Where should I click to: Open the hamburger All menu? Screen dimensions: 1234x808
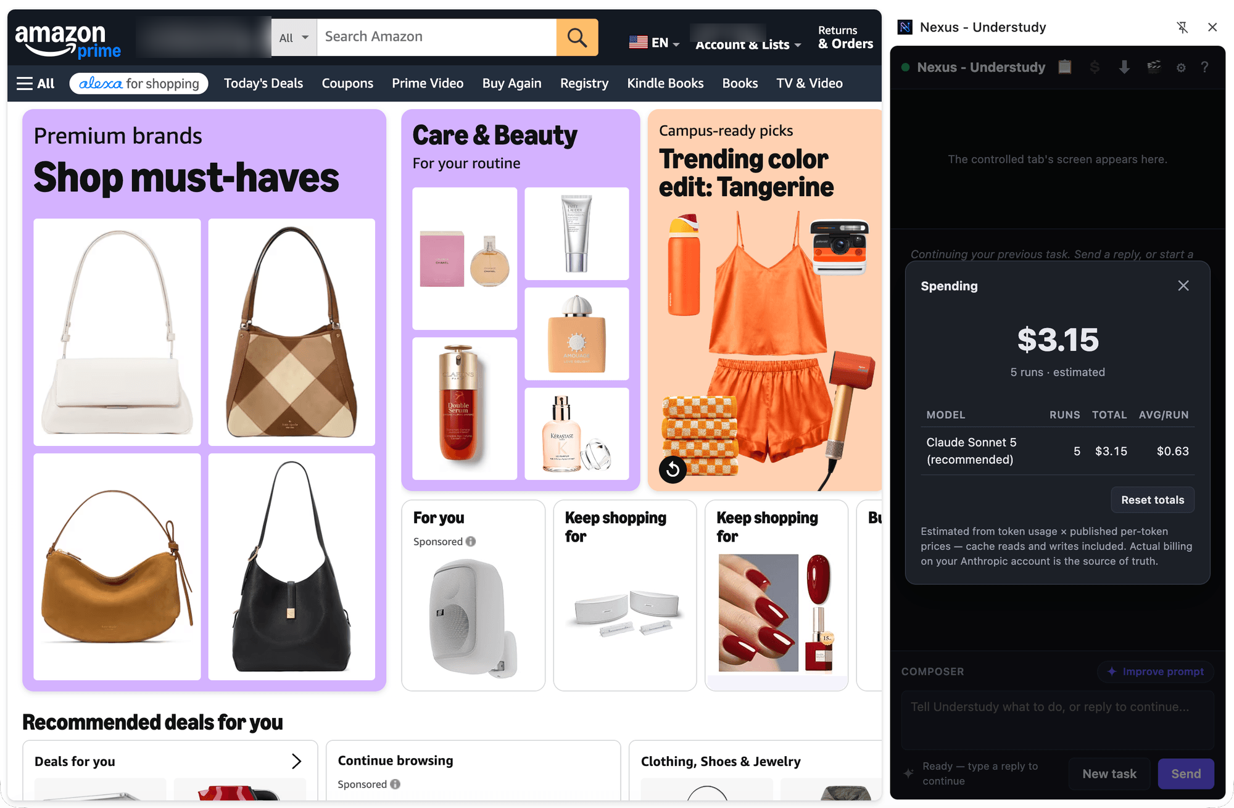coord(35,83)
